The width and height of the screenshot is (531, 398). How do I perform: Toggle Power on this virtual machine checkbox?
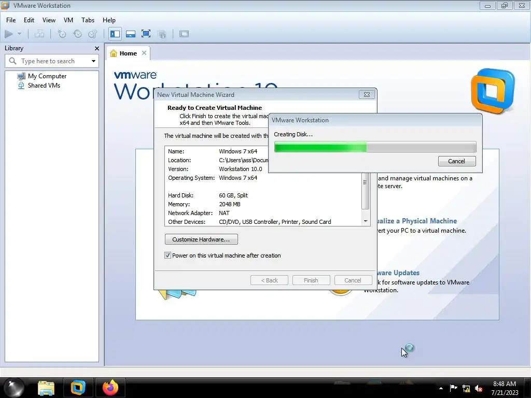pyautogui.click(x=167, y=255)
